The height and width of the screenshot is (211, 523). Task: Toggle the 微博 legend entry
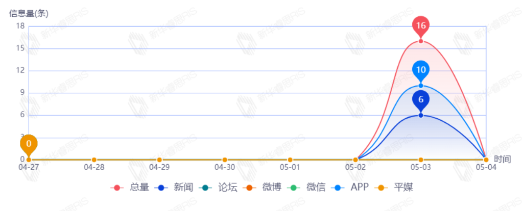tap(263, 188)
